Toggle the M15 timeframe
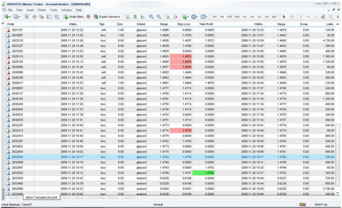The width and height of the screenshot is (342, 208). coord(230,17)
